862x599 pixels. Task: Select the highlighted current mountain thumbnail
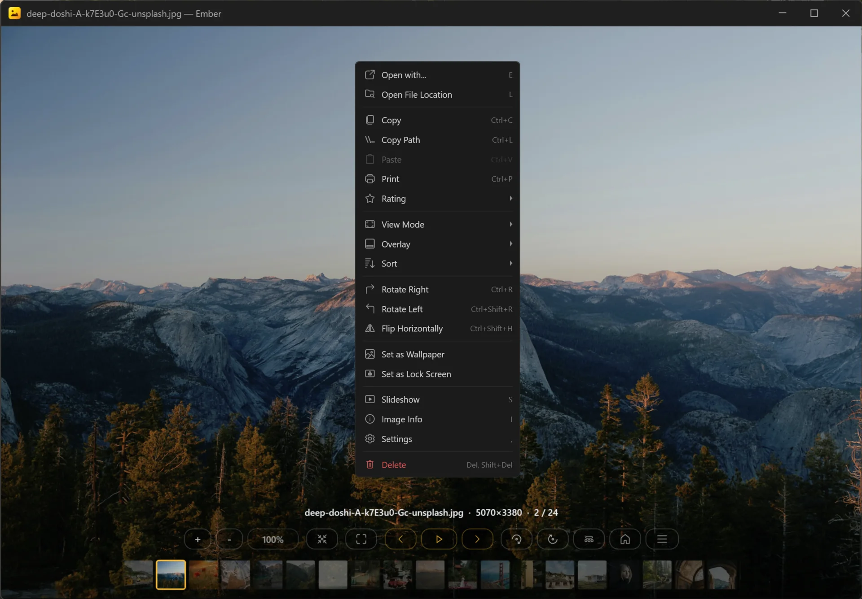tap(171, 575)
